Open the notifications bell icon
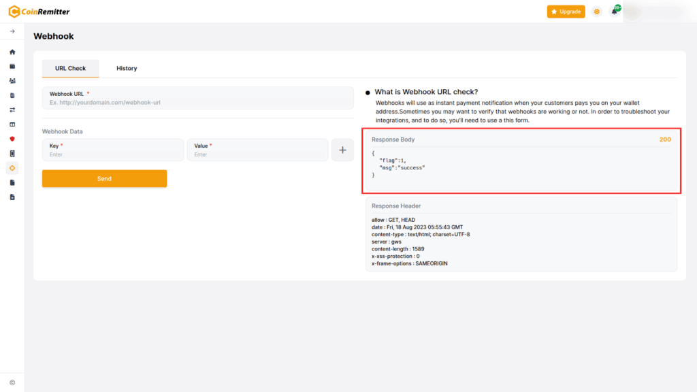 tap(615, 12)
